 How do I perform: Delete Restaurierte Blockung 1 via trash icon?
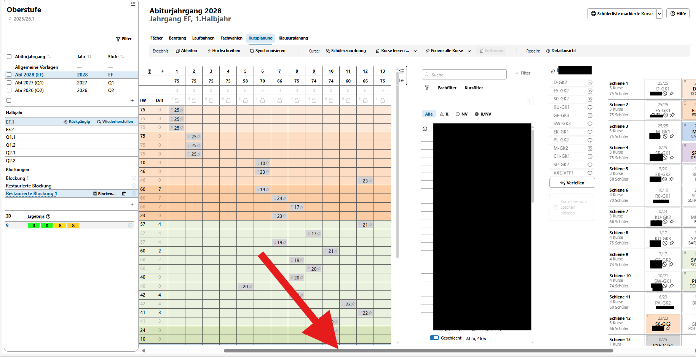[124, 194]
